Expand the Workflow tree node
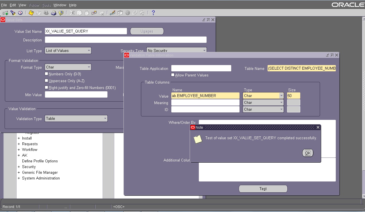 click(x=18, y=150)
